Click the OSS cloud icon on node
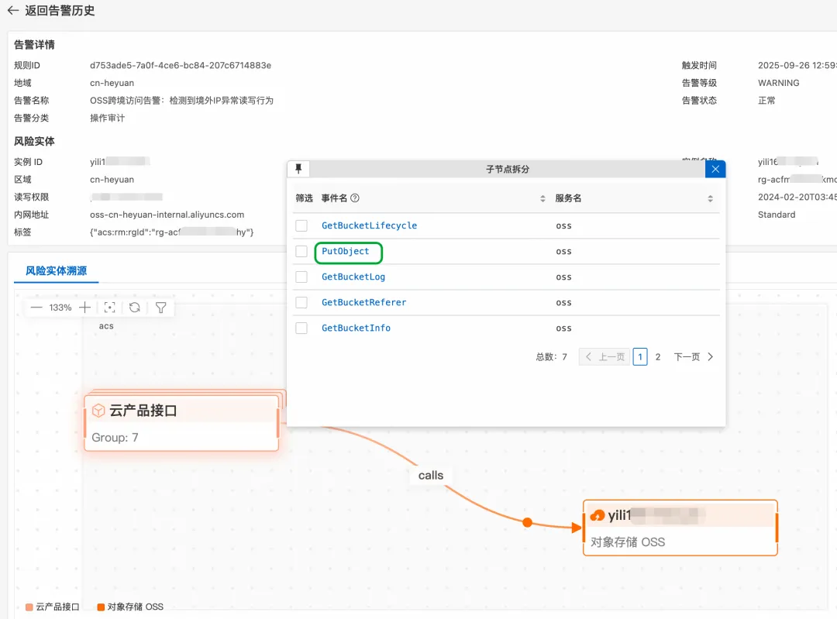This screenshot has width=837, height=619. pyautogui.click(x=598, y=515)
